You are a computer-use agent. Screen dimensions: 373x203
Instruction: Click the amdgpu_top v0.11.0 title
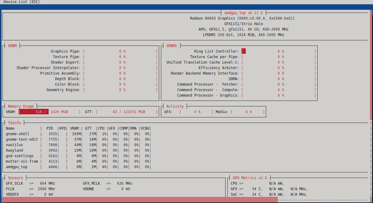243,13
